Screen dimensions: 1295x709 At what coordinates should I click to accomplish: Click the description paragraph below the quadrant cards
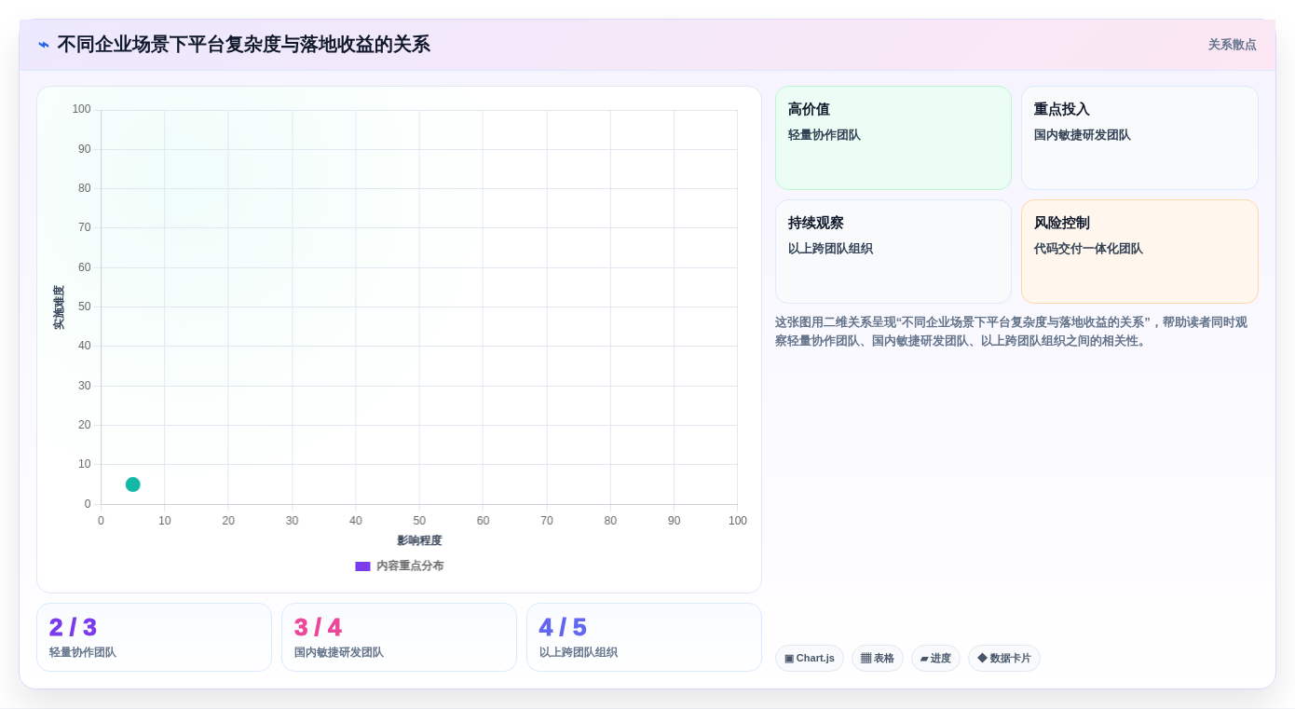tap(1011, 332)
